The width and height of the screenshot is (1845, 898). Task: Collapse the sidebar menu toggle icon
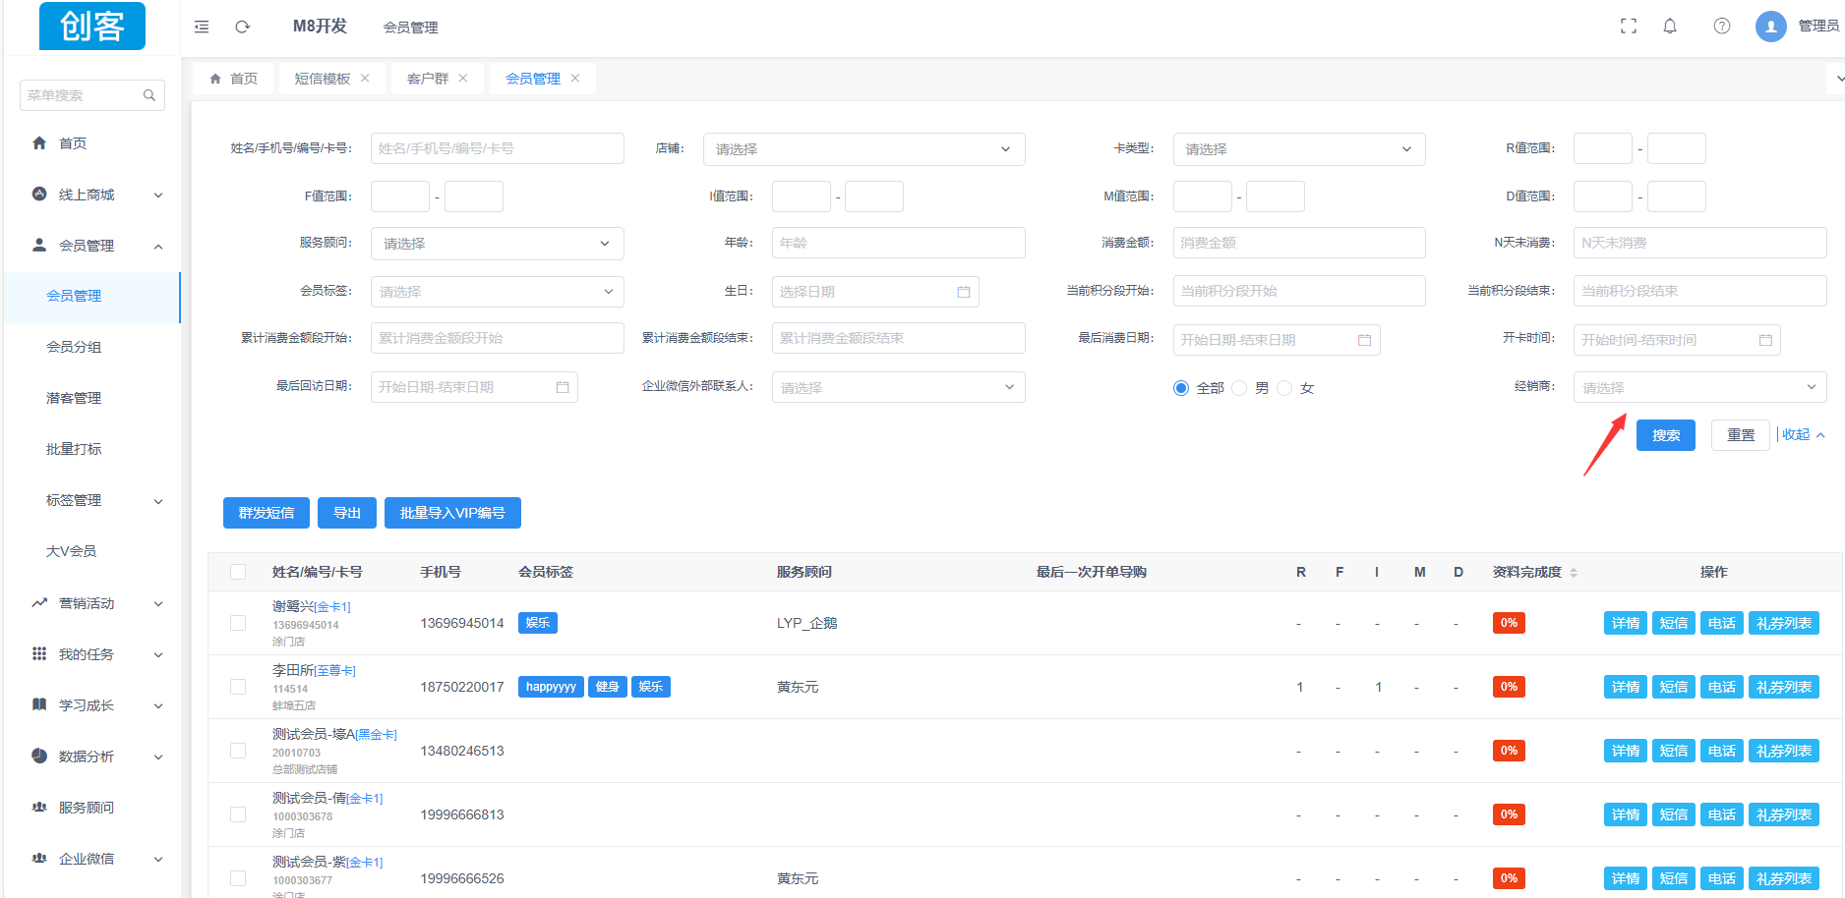coord(202,27)
